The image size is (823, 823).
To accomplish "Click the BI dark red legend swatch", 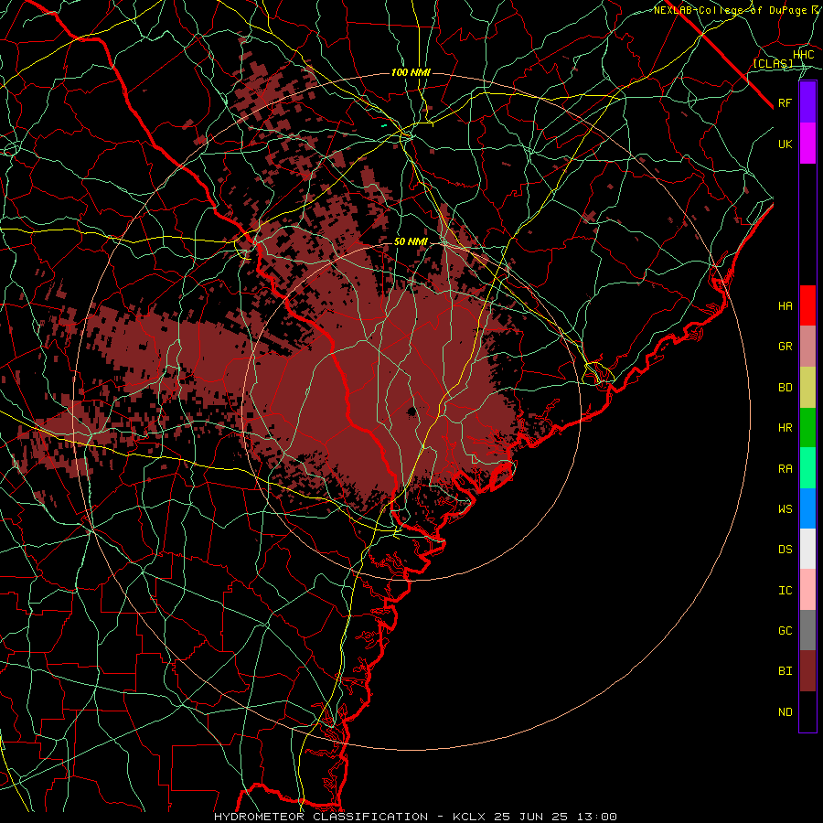I will [x=807, y=671].
